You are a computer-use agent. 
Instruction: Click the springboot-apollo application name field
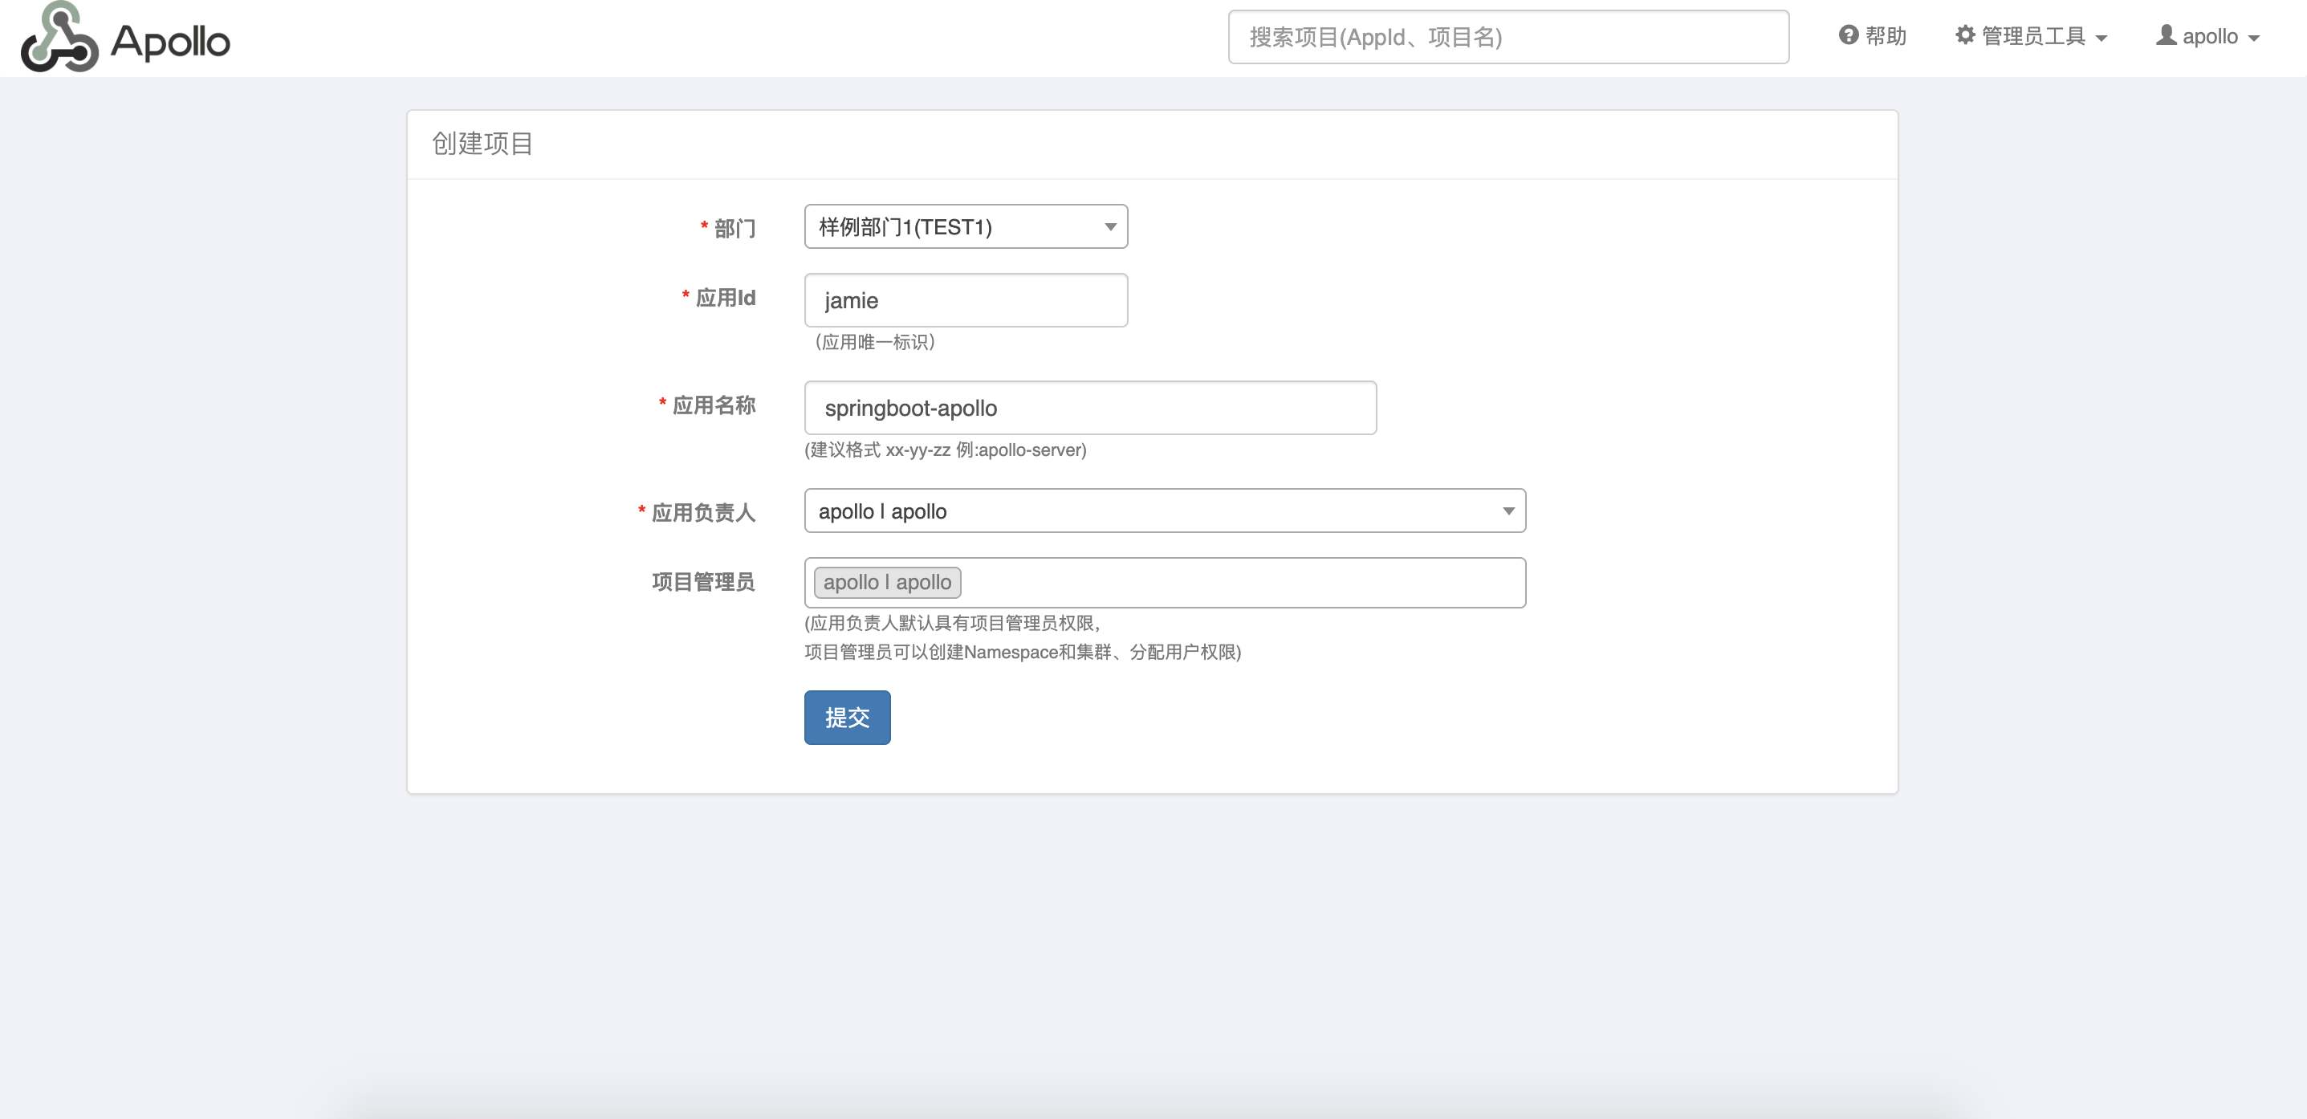pos(1090,407)
